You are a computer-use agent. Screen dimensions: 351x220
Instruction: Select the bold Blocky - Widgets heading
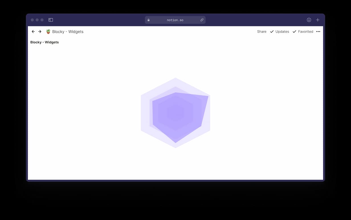pyautogui.click(x=44, y=42)
